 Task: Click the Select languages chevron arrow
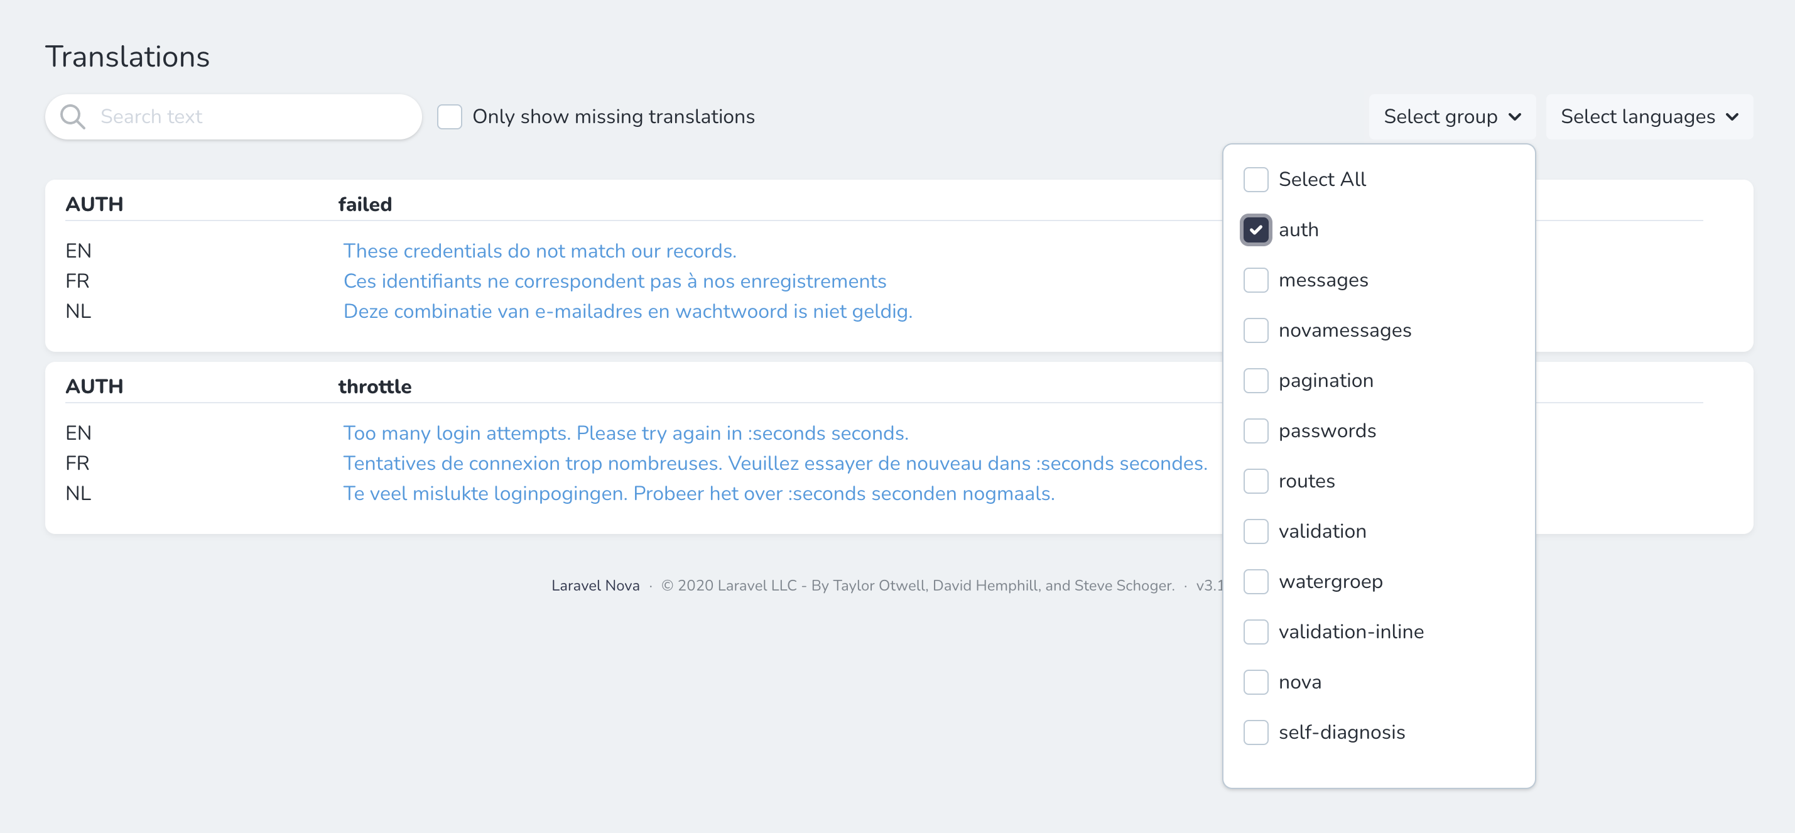[x=1732, y=117]
